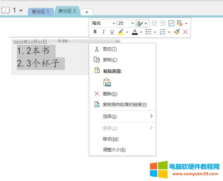Click the paste as picture icon
This screenshot has width=223, height=181.
107,82
